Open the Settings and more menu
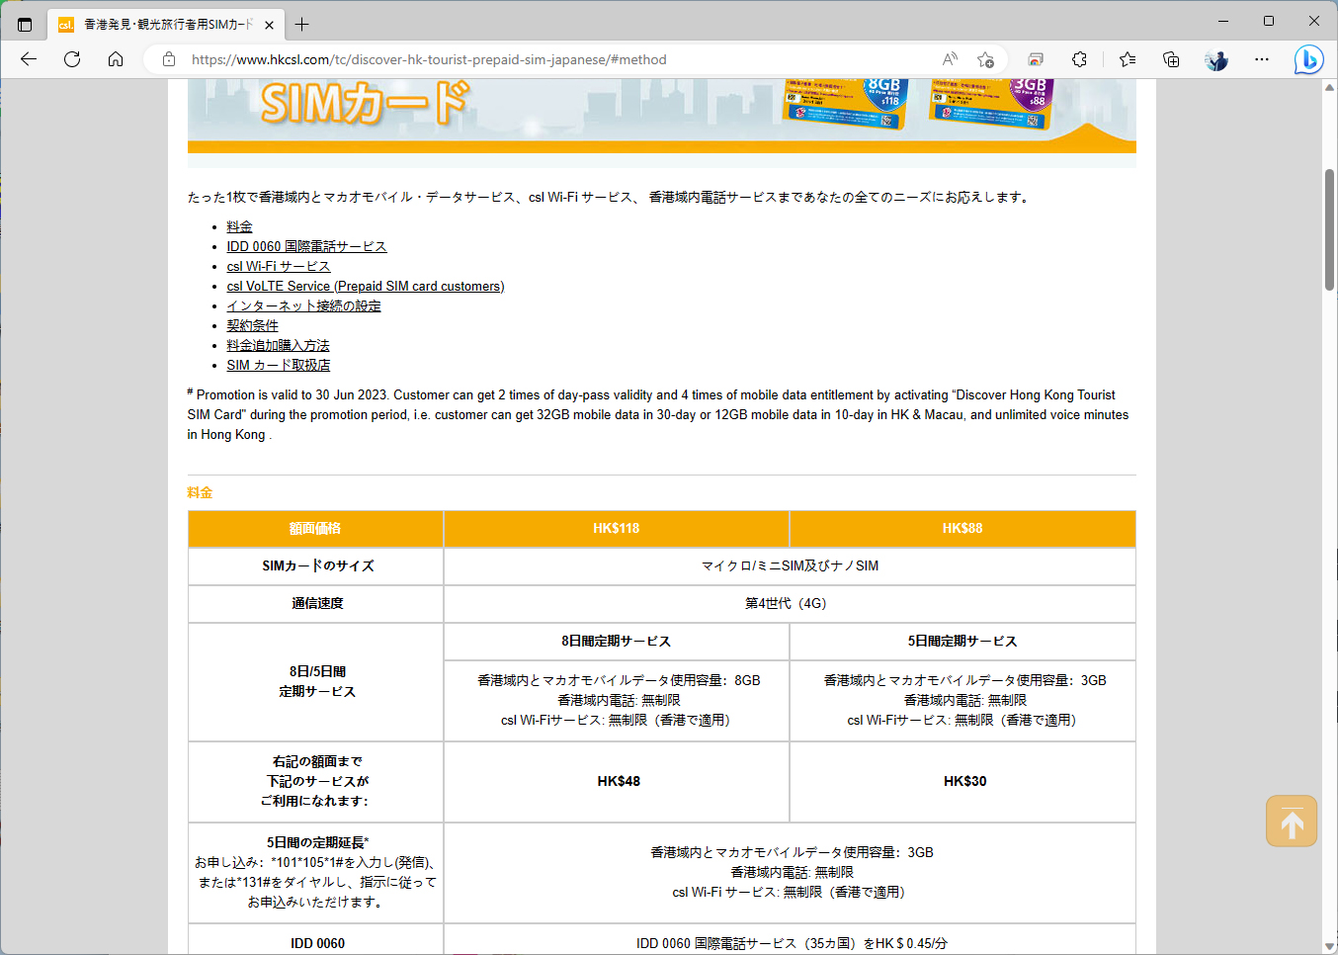1338x955 pixels. (x=1262, y=59)
